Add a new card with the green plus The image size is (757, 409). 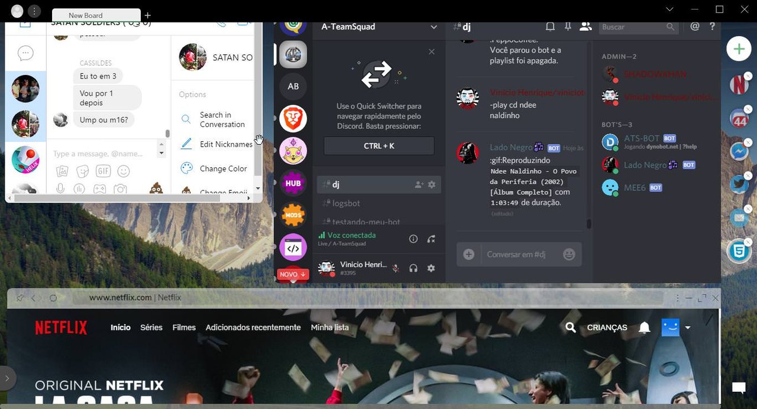click(x=739, y=48)
